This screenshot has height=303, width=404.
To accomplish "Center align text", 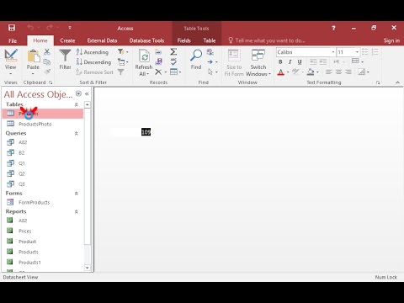I will [338, 72].
